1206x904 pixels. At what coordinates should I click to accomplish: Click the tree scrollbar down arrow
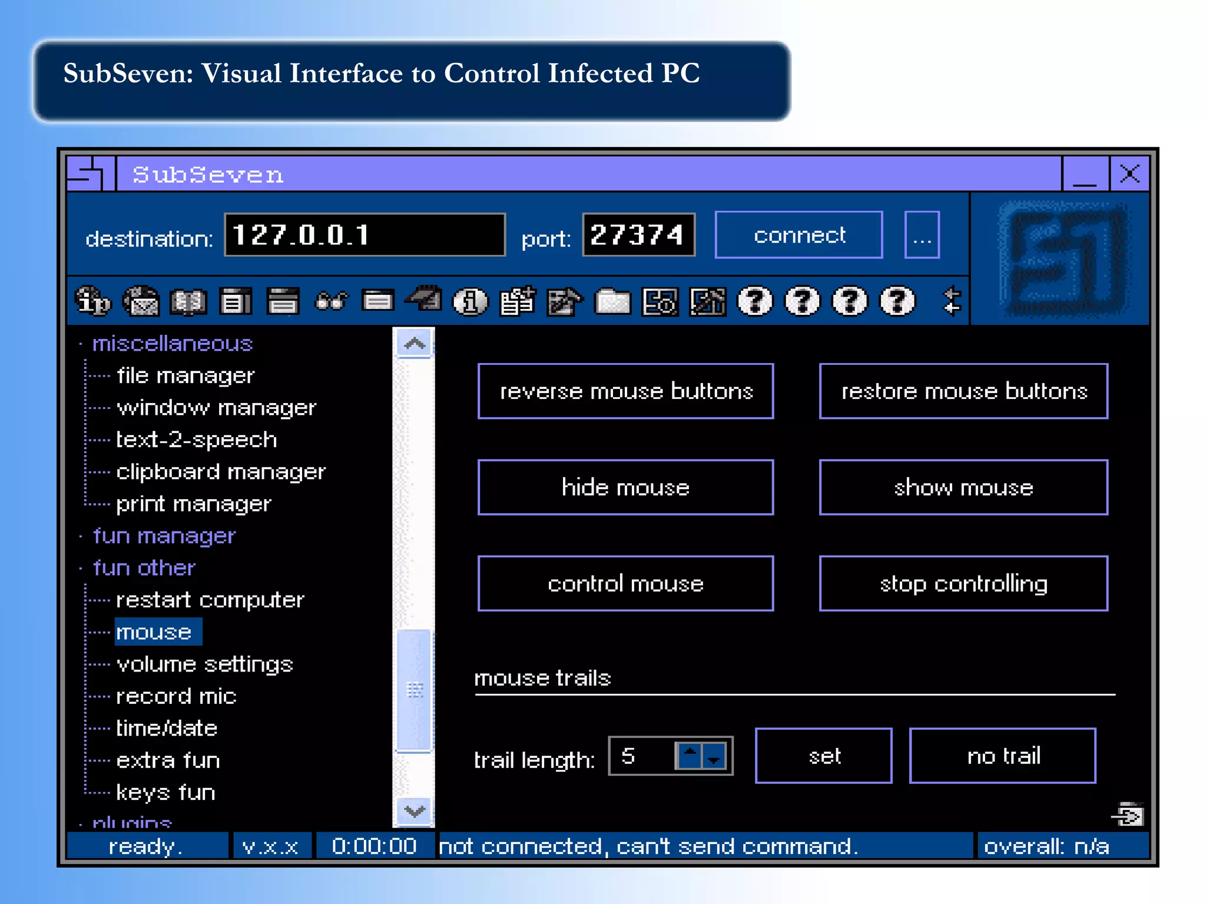coord(415,812)
